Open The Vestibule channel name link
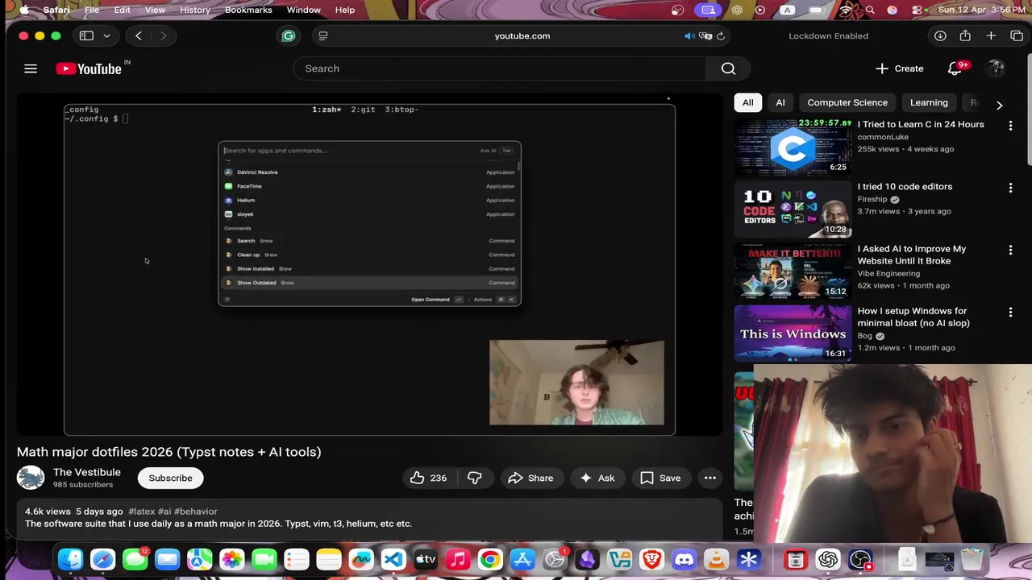 coord(87,472)
